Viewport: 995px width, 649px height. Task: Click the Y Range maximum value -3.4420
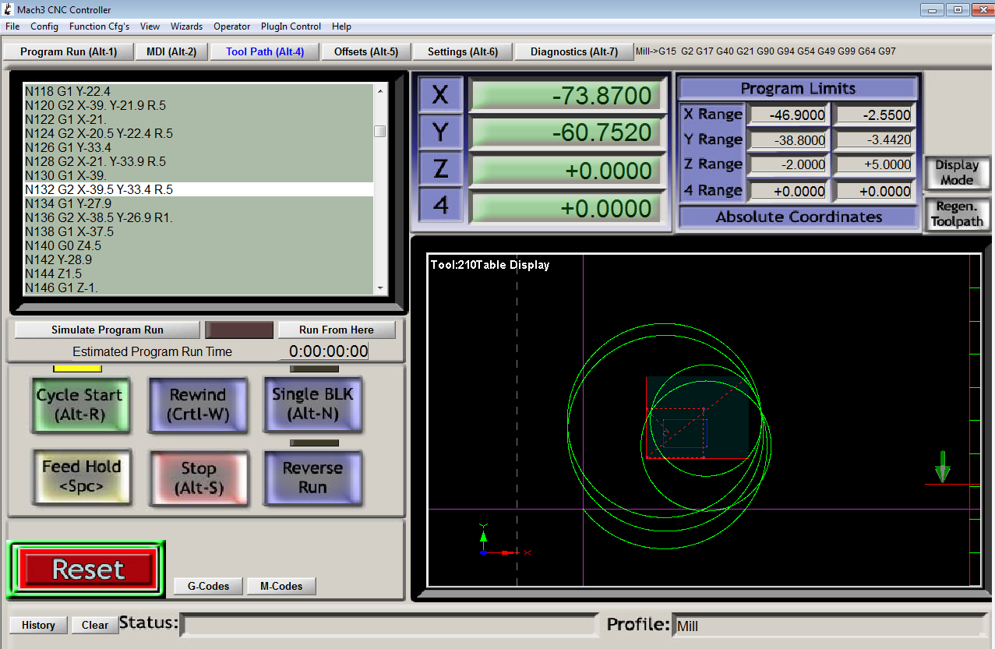873,141
